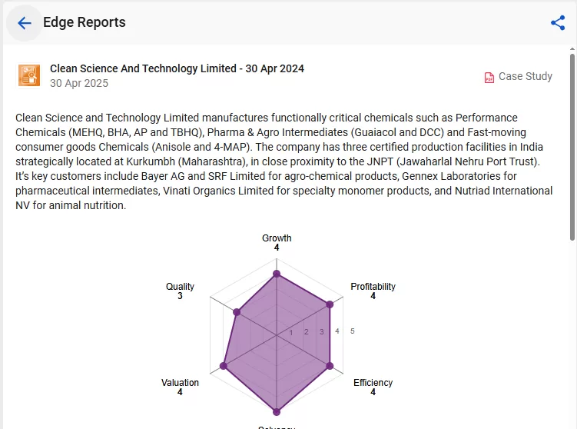Click the Efficiency axis label

pos(373,383)
